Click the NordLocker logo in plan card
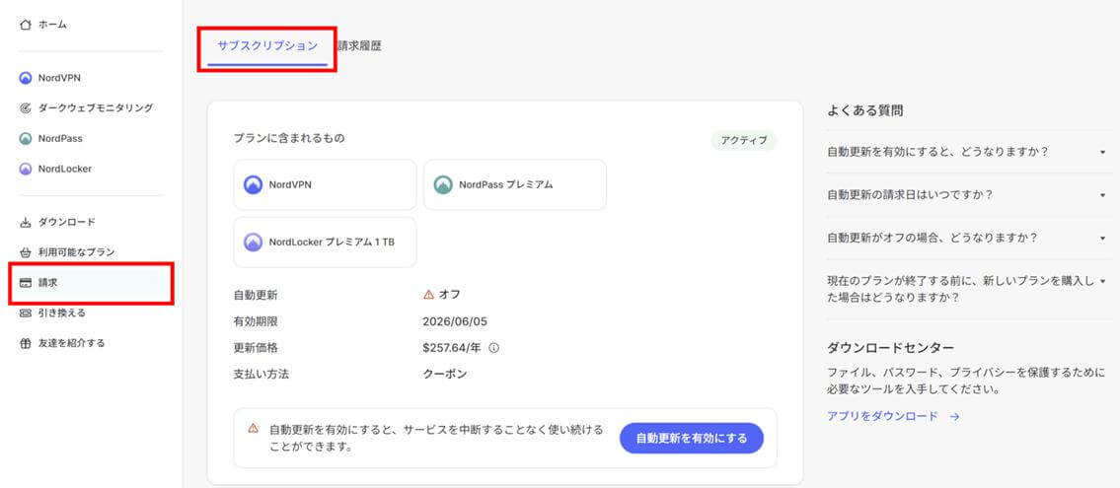 (x=254, y=242)
